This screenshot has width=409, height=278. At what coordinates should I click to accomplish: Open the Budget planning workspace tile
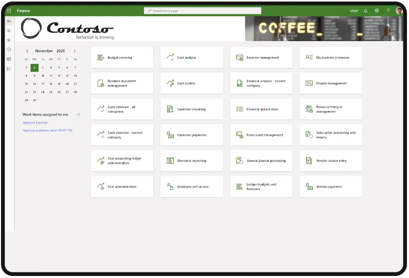click(x=122, y=58)
